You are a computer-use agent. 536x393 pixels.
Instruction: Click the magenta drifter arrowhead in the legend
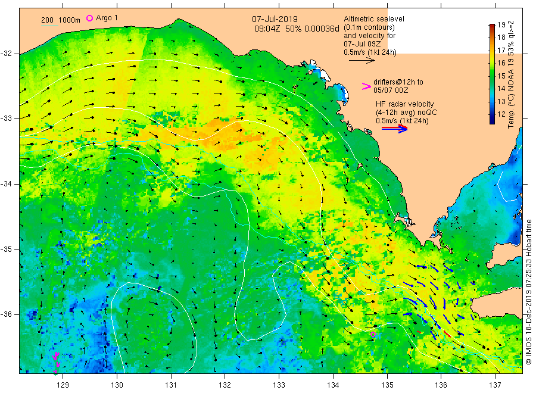point(366,86)
